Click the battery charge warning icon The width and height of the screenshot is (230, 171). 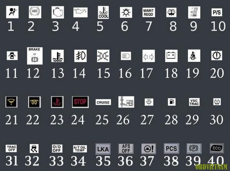tap(171, 56)
